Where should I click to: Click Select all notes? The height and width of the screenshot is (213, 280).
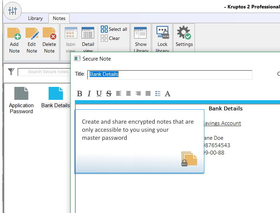coord(114,29)
